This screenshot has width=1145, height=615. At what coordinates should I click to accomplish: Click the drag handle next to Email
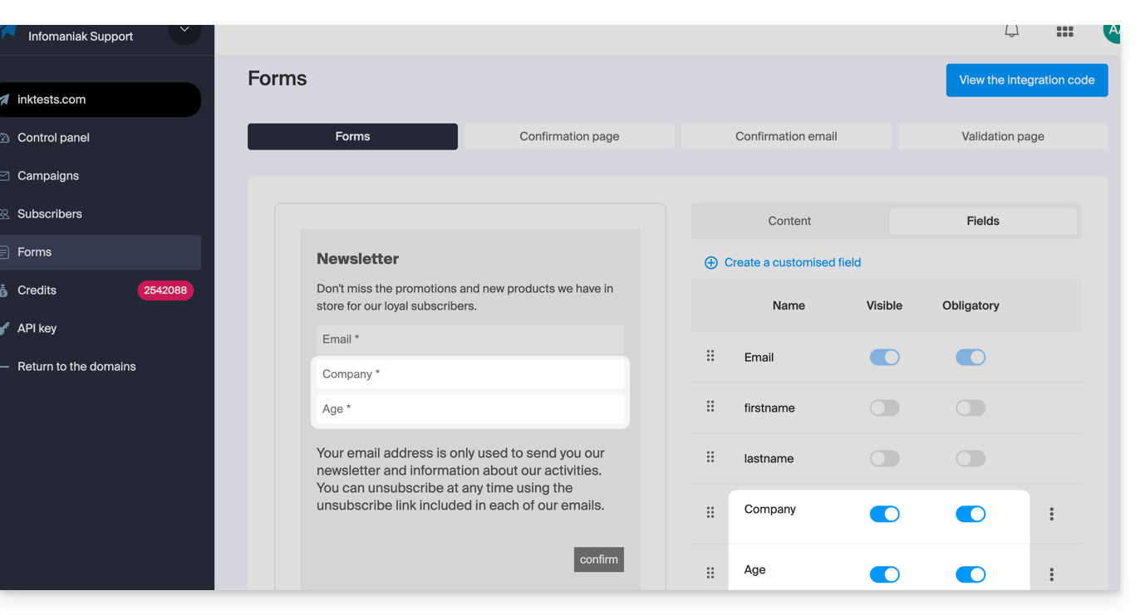click(710, 356)
